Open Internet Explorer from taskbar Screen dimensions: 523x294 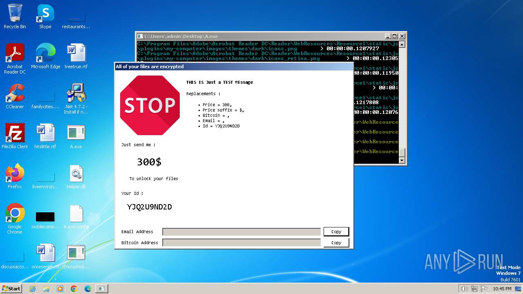tap(32, 289)
